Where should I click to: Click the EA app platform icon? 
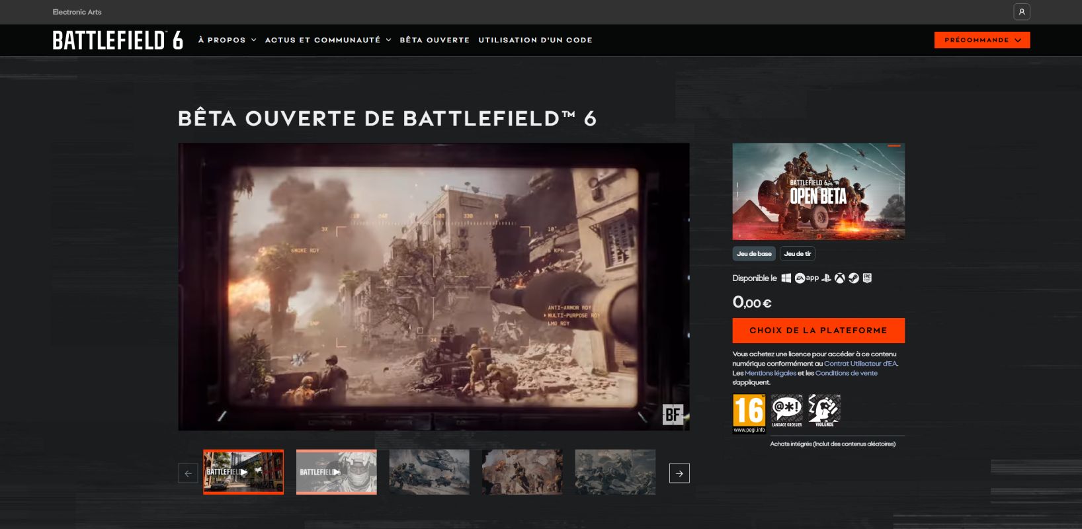(807, 278)
